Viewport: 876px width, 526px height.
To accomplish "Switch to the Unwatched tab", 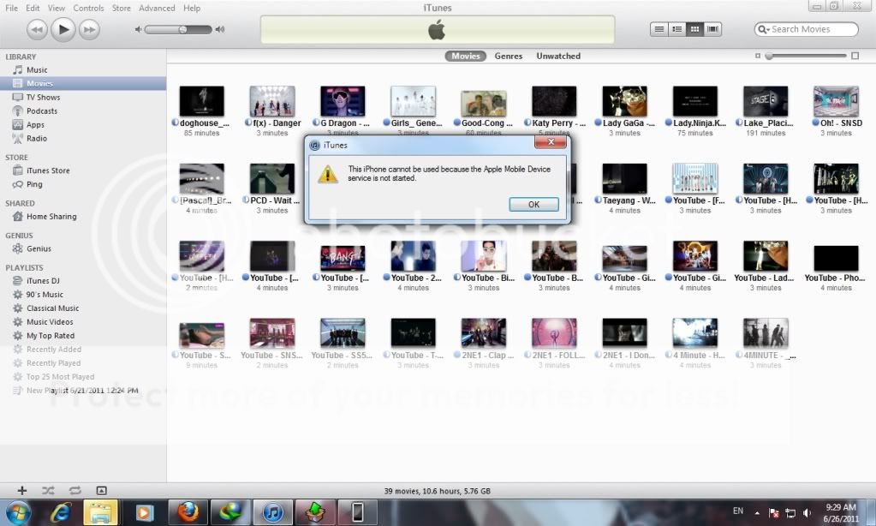I will point(558,57).
